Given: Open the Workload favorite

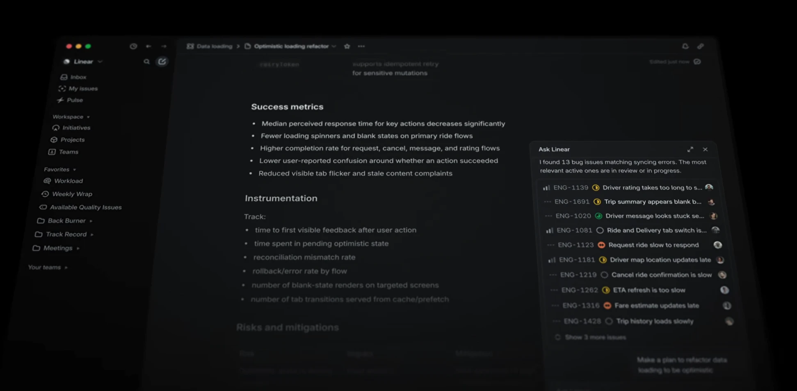Looking at the screenshot, I should (x=64, y=181).
